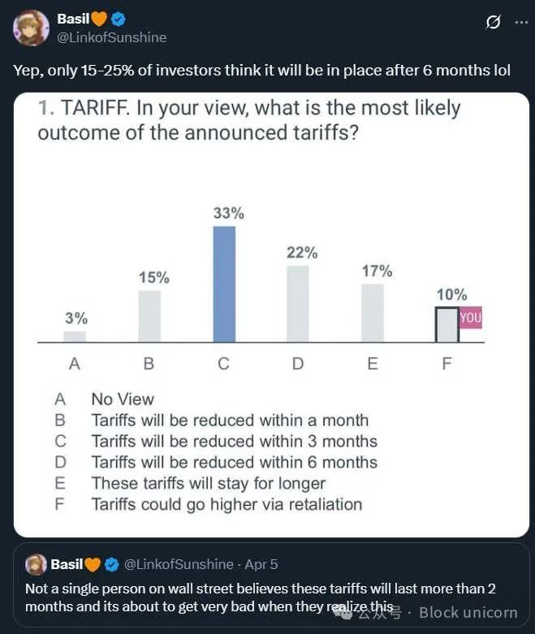This screenshot has height=634, width=535.
Task: Open the @LinkofSunshine handle in quoted tweet
Action: click(177, 564)
